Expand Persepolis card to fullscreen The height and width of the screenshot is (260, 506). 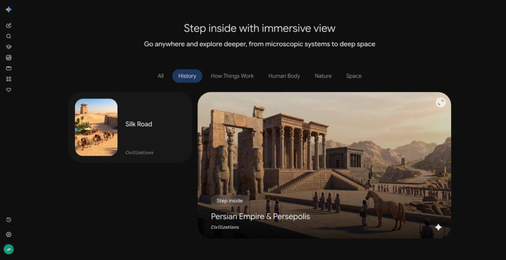tap(440, 103)
